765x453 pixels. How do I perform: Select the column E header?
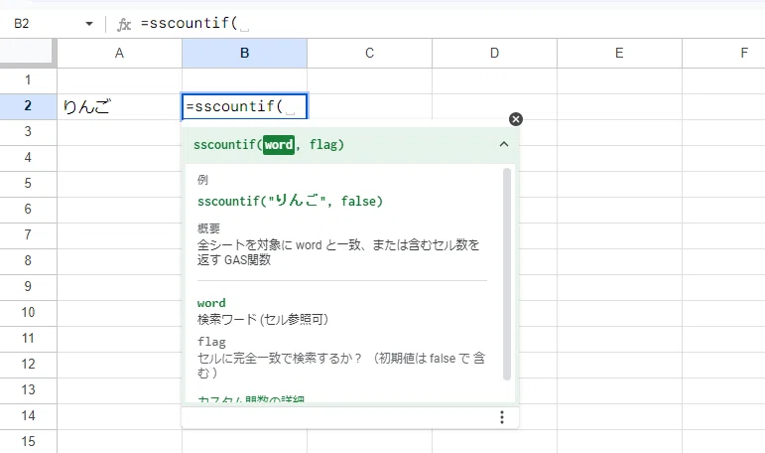pyautogui.click(x=619, y=53)
